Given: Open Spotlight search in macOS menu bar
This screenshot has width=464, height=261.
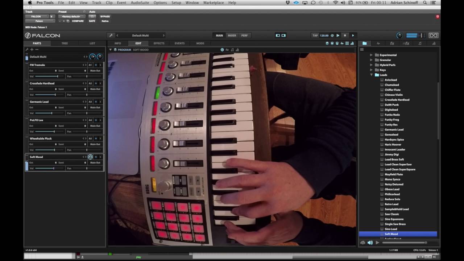Looking at the screenshot, I should coord(425,3).
